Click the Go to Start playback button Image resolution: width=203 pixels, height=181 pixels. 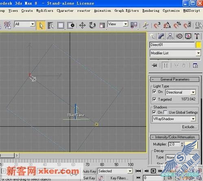[x=138, y=171]
